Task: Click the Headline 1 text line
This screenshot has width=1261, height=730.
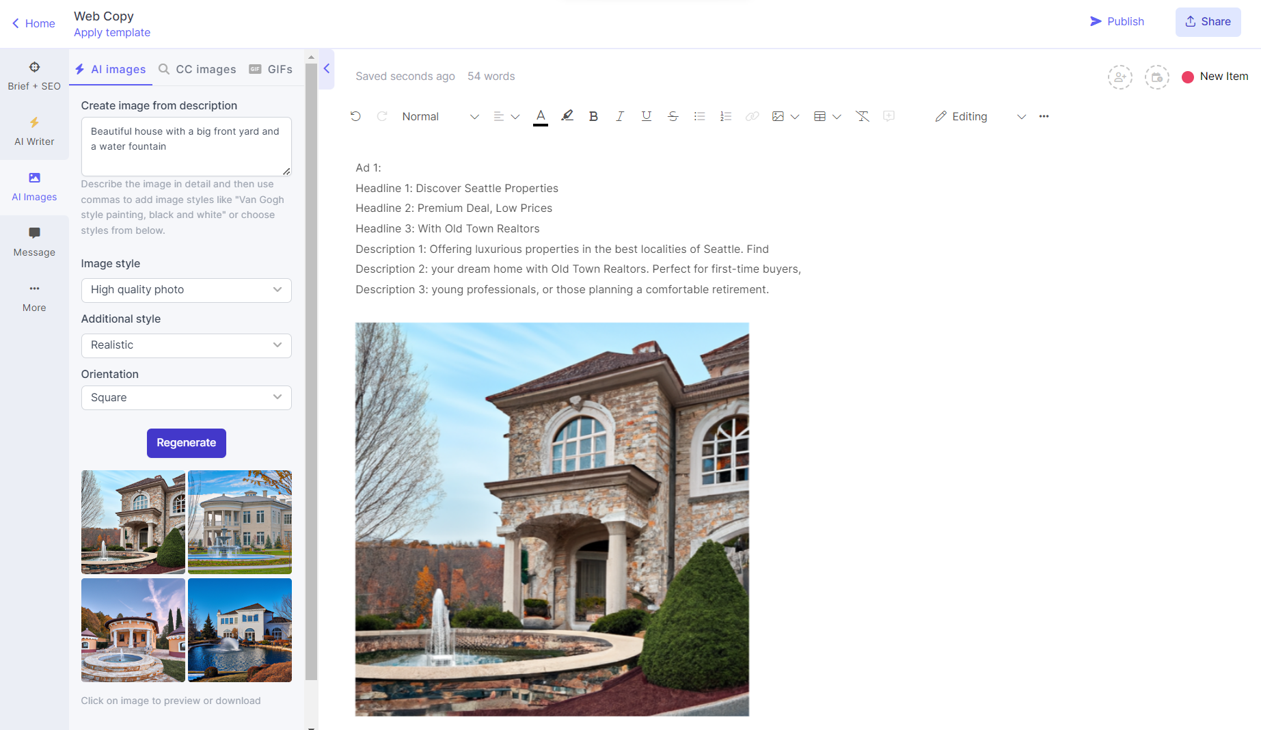Action: point(457,188)
